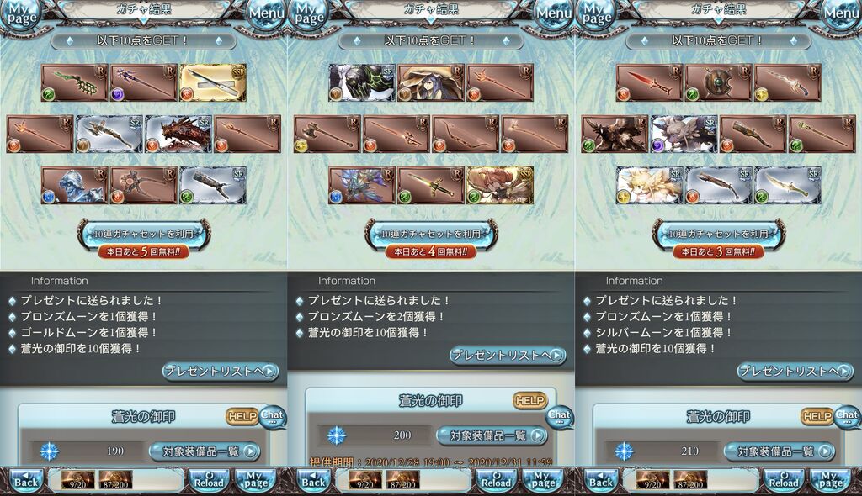Open 対象装備品一覧 next to 210 count
The height and width of the screenshot is (496, 862).
coord(780,451)
